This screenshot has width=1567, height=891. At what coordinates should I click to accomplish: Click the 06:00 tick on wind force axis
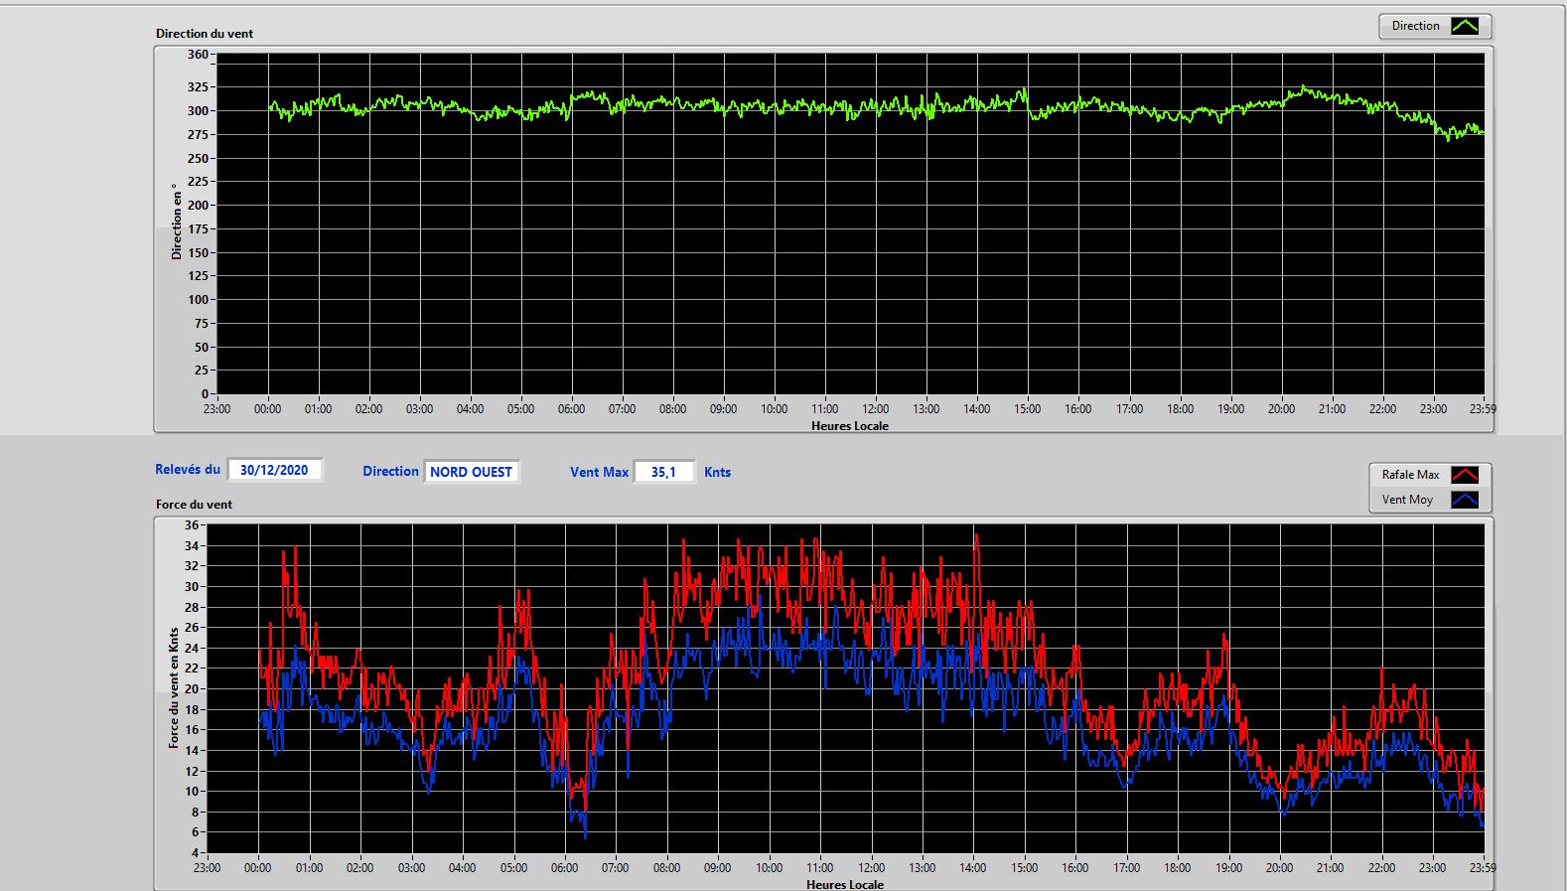[x=564, y=867]
